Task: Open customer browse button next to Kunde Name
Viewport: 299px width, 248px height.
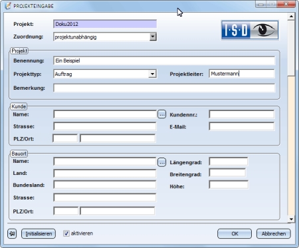Action: (x=162, y=114)
